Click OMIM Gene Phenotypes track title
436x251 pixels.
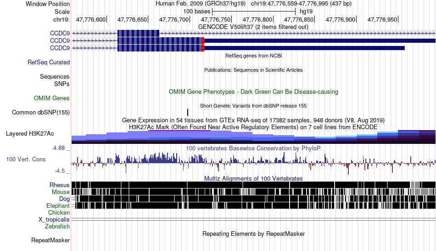[254, 91]
